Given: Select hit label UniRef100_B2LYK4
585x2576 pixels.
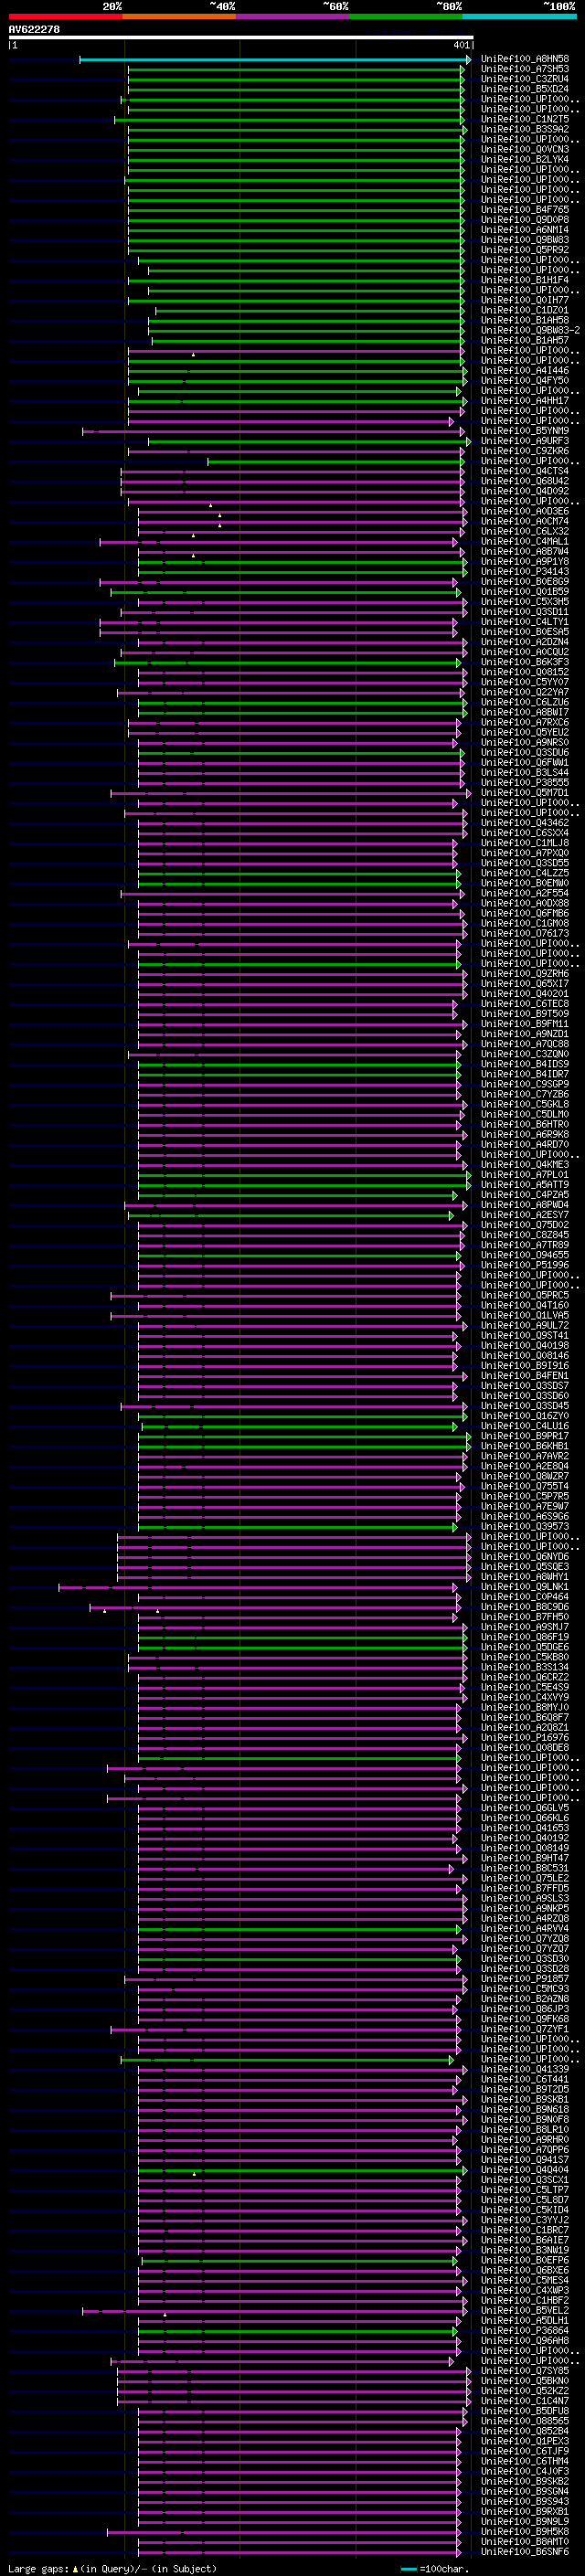Looking at the screenshot, I should pos(525,159).
